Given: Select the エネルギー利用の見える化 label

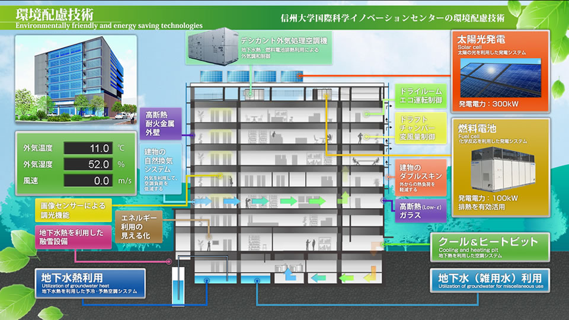Looking at the screenshot, I should 139,227.
